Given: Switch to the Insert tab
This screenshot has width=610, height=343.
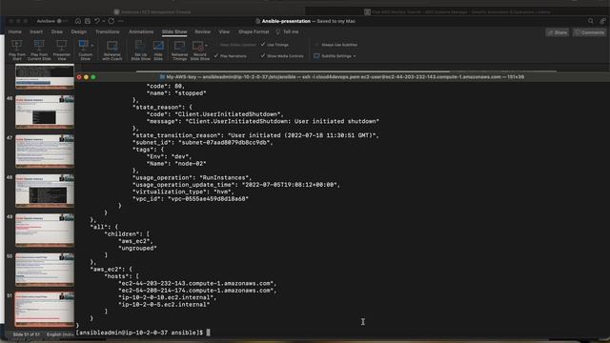Looking at the screenshot, I should coord(36,31).
